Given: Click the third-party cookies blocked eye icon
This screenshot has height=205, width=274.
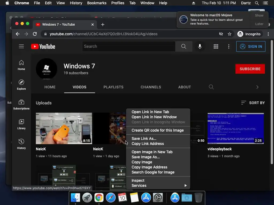Looking at the screenshot, I should [221, 34].
